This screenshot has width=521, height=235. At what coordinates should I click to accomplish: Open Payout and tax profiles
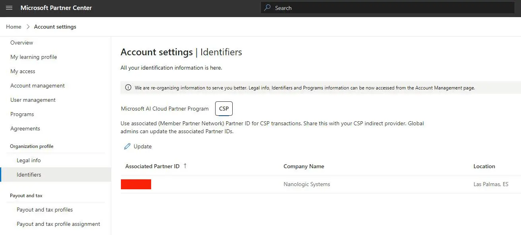(x=45, y=210)
